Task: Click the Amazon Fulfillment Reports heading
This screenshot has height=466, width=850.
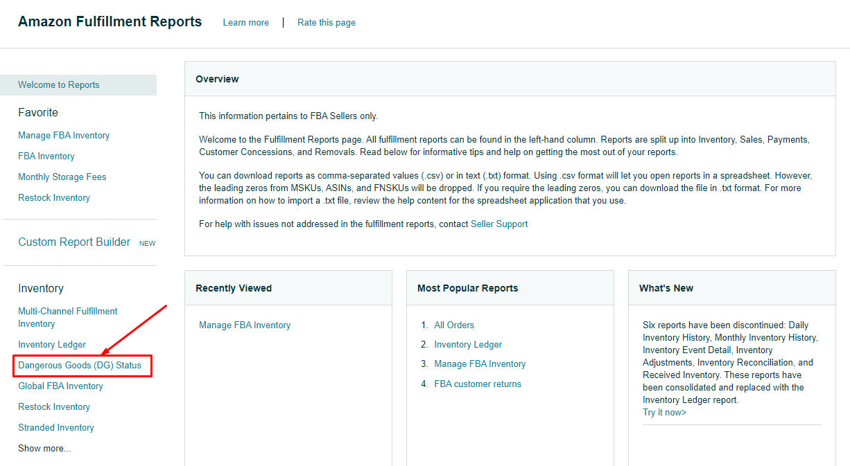Action: click(110, 21)
